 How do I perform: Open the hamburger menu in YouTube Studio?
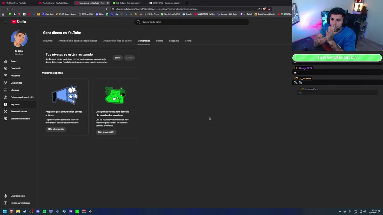[5, 22]
